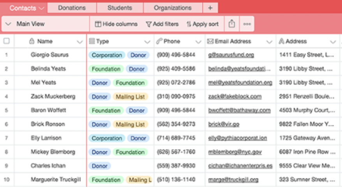Click Foundation tag in Baron Woffett row
Viewport: 342px width, 188px height.
pyautogui.click(x=106, y=110)
